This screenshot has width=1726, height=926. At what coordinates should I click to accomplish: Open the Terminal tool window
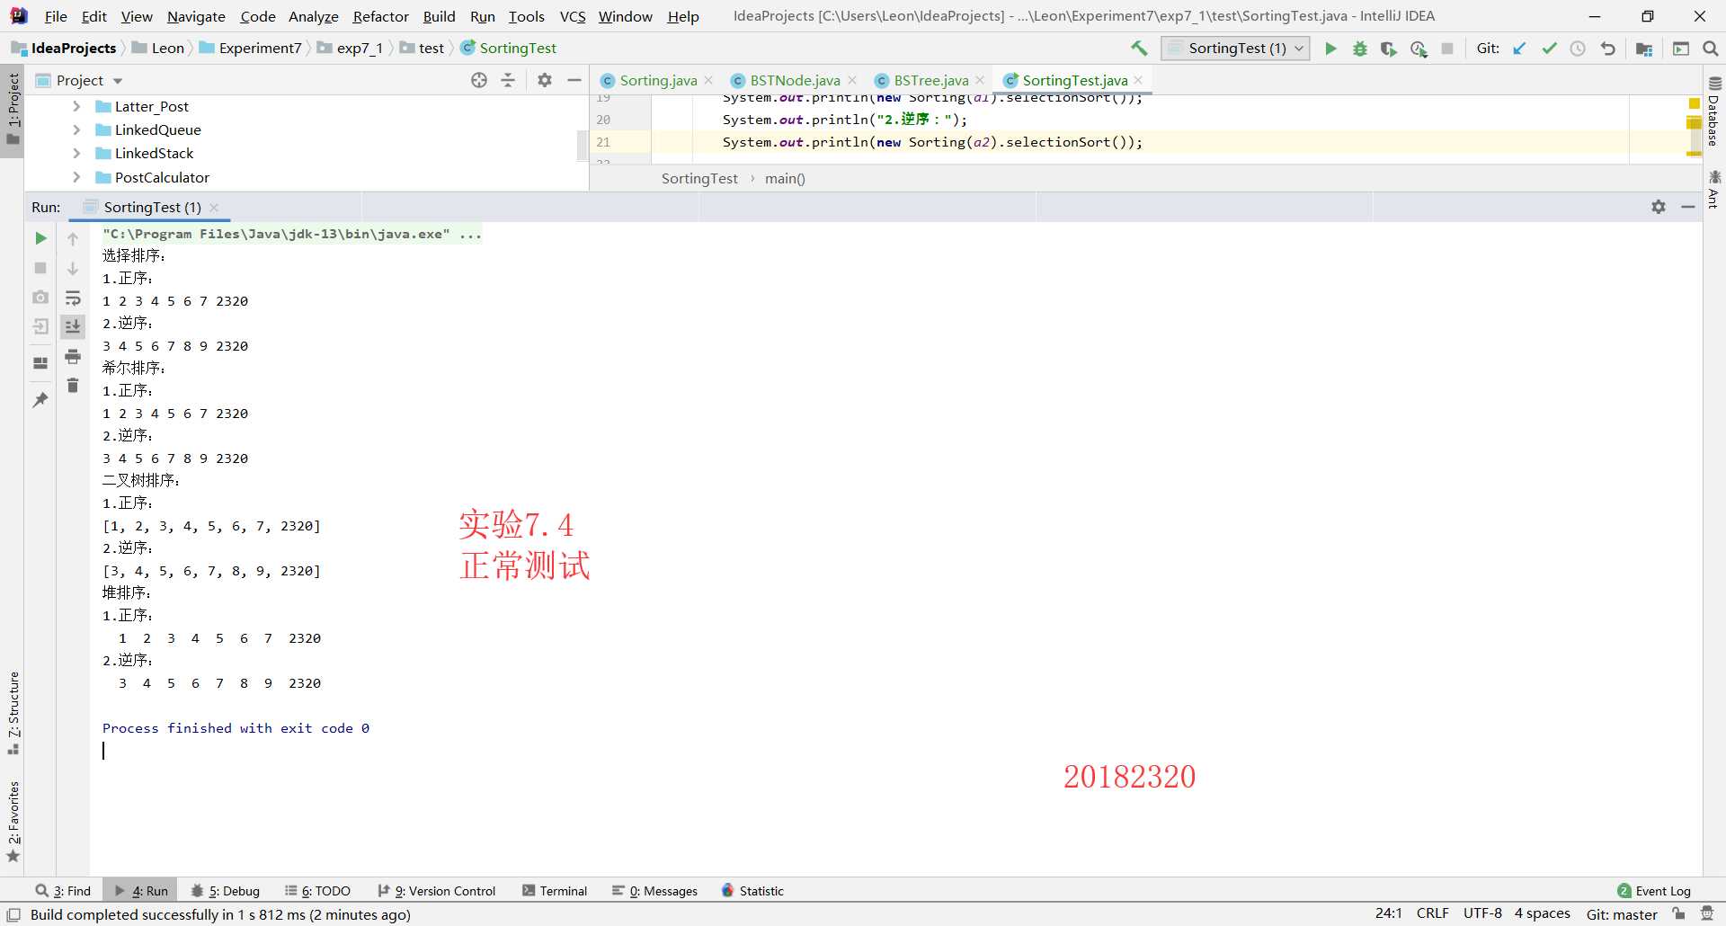pyautogui.click(x=555, y=891)
